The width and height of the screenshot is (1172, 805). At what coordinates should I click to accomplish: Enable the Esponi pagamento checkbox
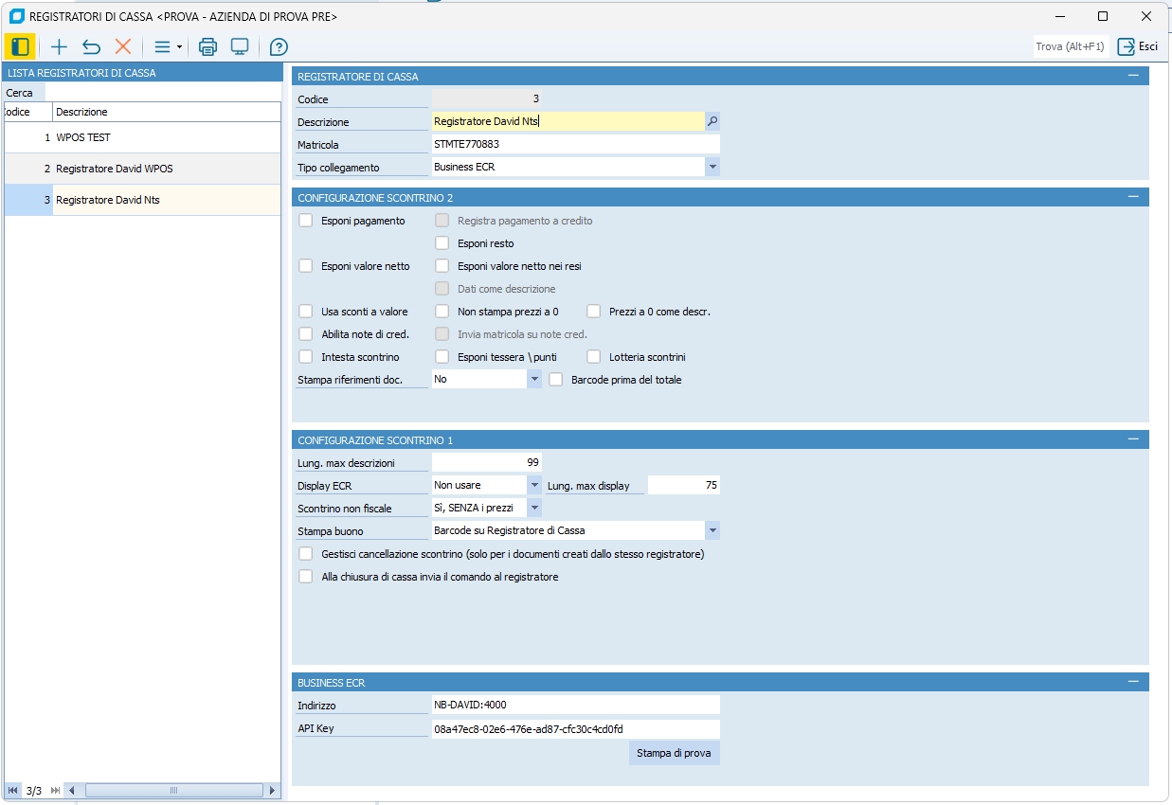tap(306, 221)
